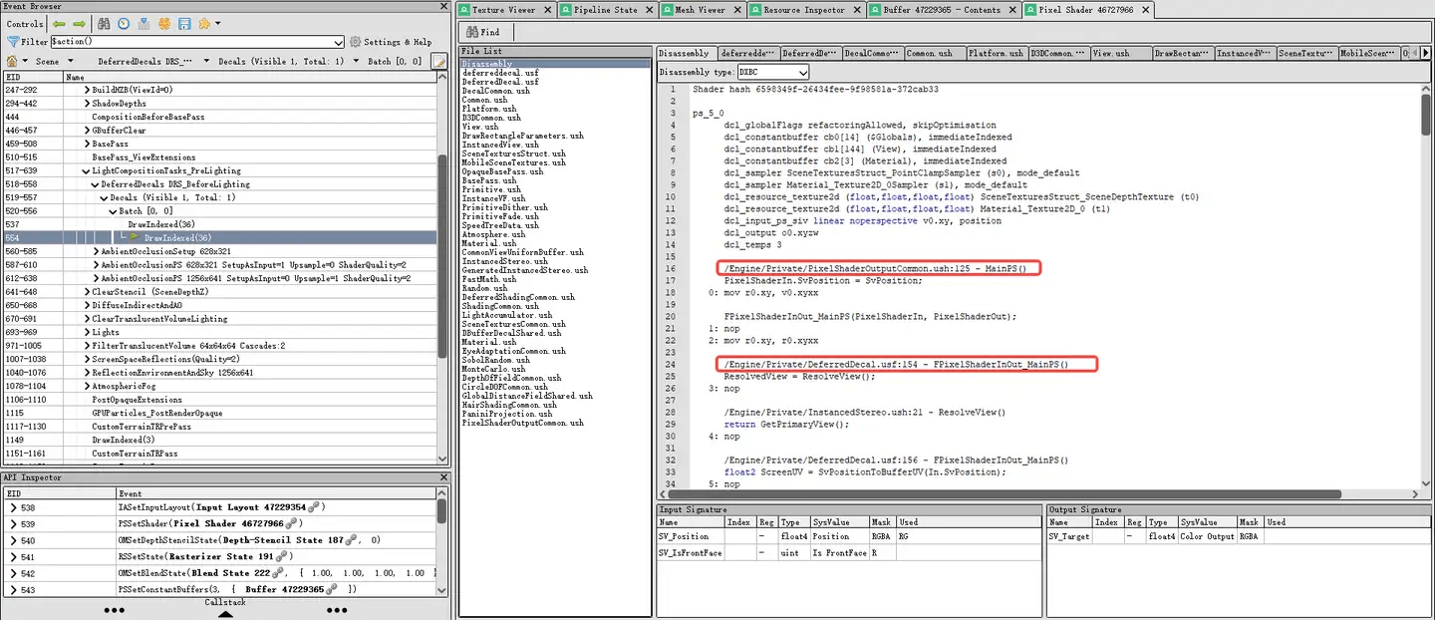The height and width of the screenshot is (620, 1435).
Task: Go to previous event with green left arrow
Action: [60, 23]
